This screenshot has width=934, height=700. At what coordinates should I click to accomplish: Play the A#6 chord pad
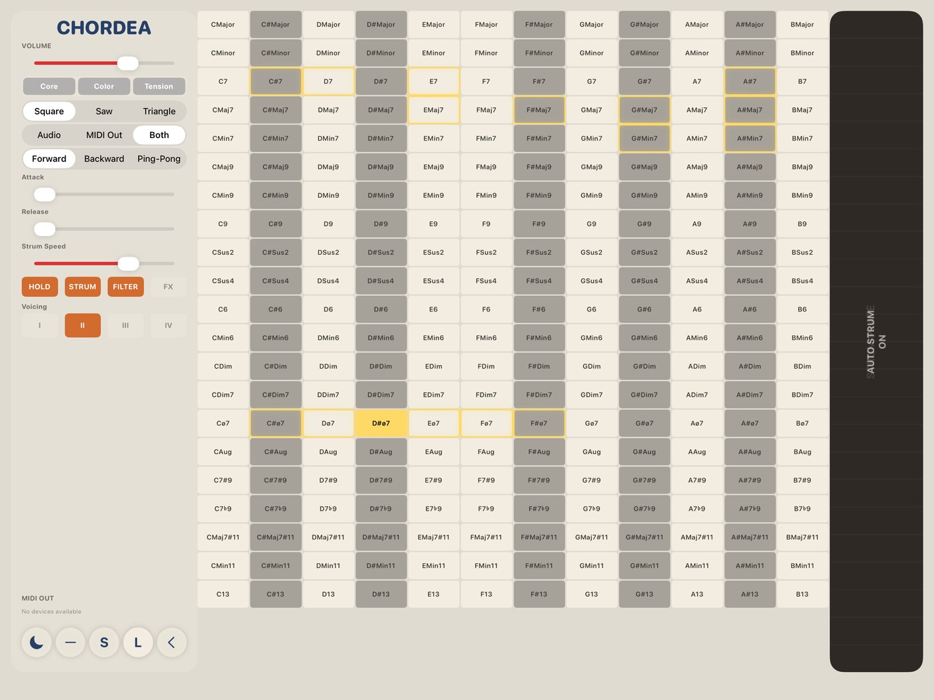click(750, 309)
